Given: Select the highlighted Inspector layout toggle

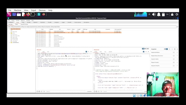Looking at the screenshot, I should 167,49.
